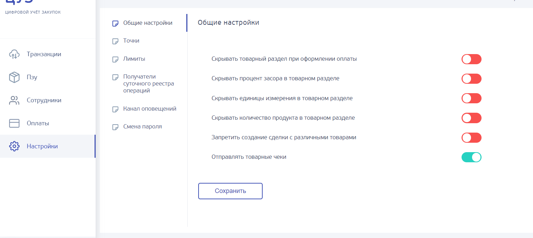Click the Настройки gear icon
The image size is (533, 238).
[x=14, y=147]
